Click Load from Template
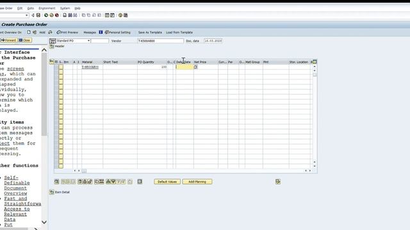Screen dimensions: 410x230 click(x=179, y=33)
